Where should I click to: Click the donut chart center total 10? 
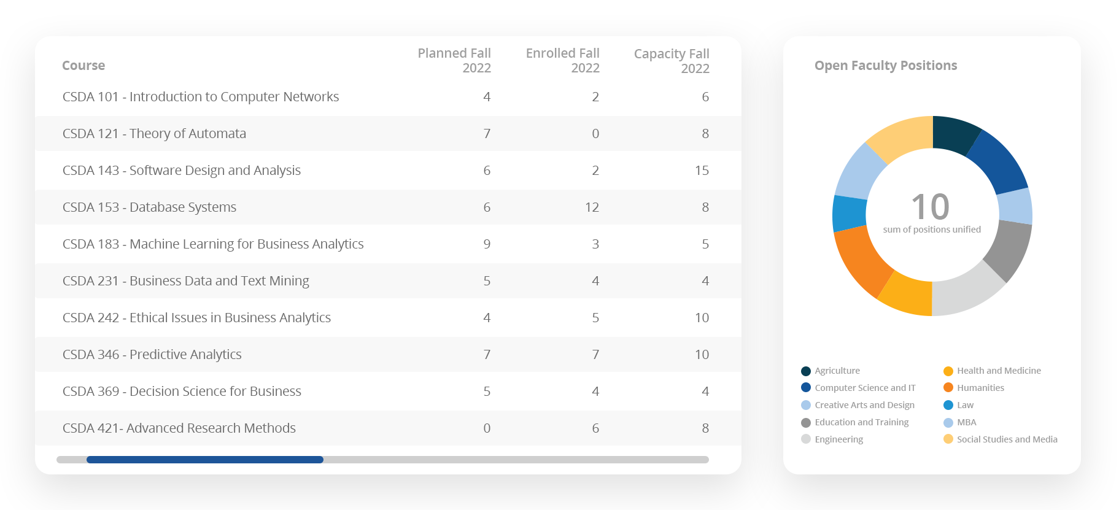tap(931, 207)
